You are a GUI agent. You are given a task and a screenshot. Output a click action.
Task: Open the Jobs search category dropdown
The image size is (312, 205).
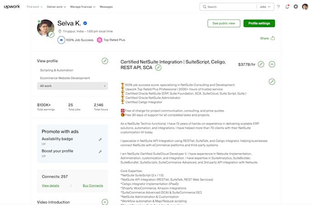pos(265,7)
